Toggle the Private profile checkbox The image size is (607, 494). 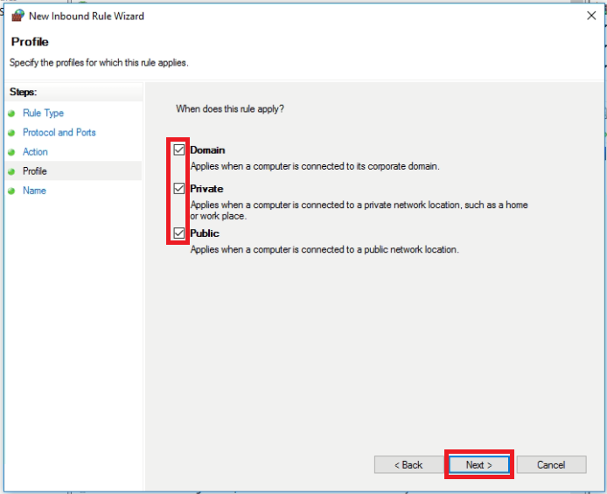(x=179, y=188)
